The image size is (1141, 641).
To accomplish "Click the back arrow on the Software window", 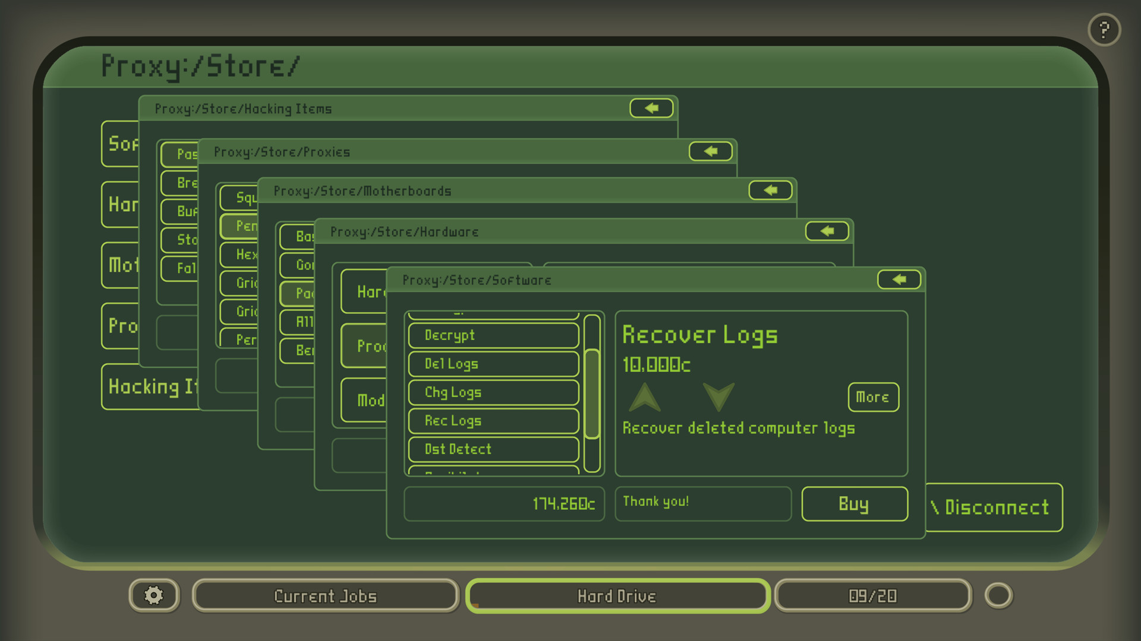I will (899, 279).
